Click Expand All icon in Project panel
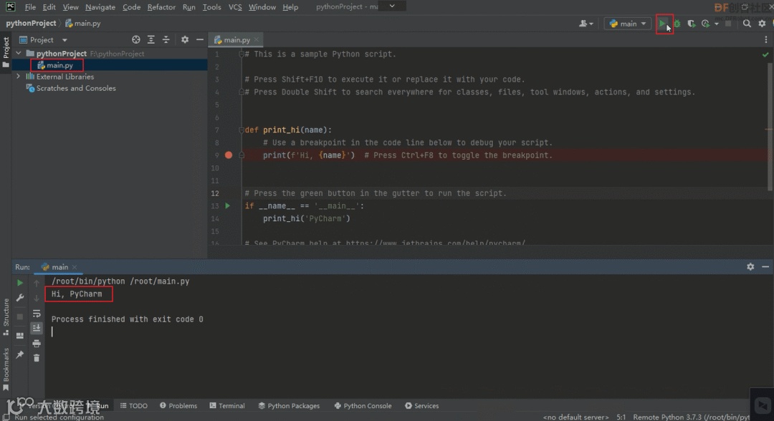774x421 pixels. [151, 40]
